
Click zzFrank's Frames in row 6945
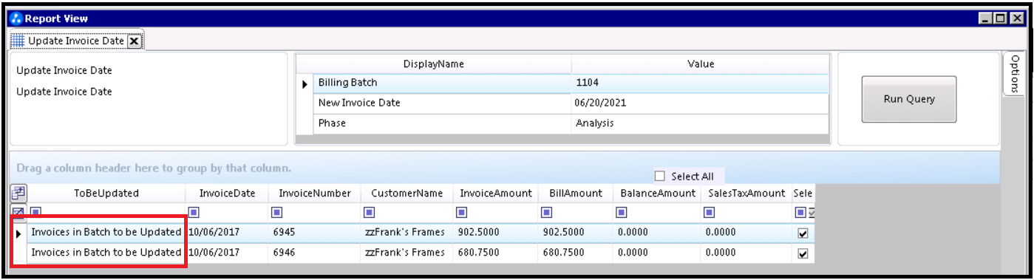pyautogui.click(x=407, y=233)
